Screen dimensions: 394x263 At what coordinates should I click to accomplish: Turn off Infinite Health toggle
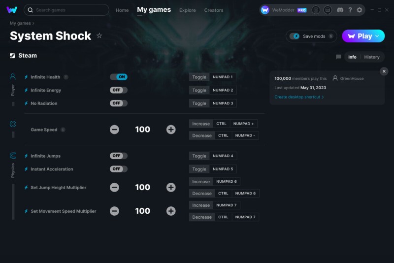pyautogui.click(x=119, y=77)
